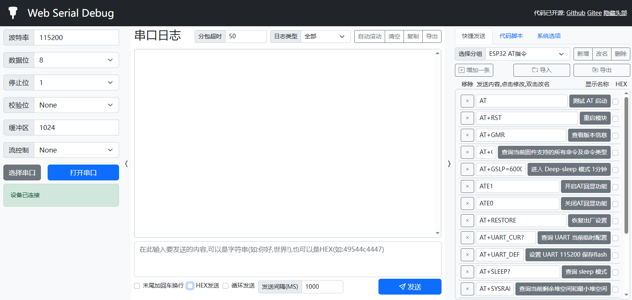Remove the AT+GMR command row

tap(467, 135)
